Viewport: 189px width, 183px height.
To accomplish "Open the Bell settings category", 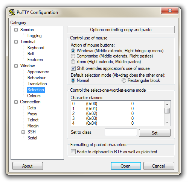I will coord(30,54).
